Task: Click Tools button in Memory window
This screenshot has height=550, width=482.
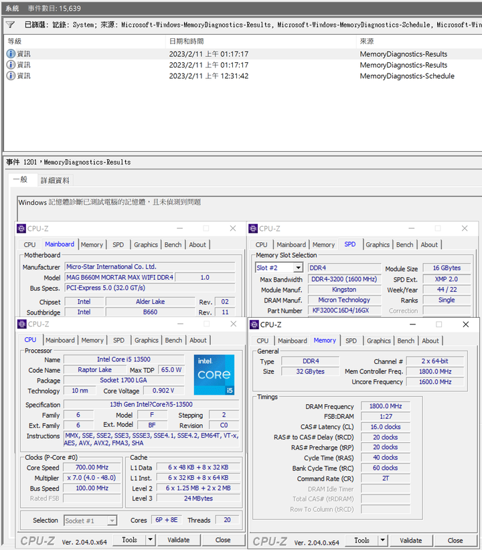Action: (362, 541)
